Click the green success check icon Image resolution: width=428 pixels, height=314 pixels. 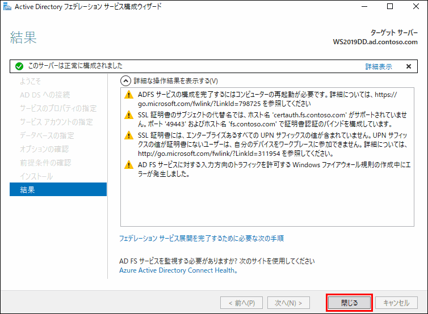point(19,66)
